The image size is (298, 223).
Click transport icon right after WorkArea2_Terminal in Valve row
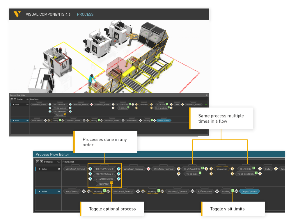tap(178, 169)
